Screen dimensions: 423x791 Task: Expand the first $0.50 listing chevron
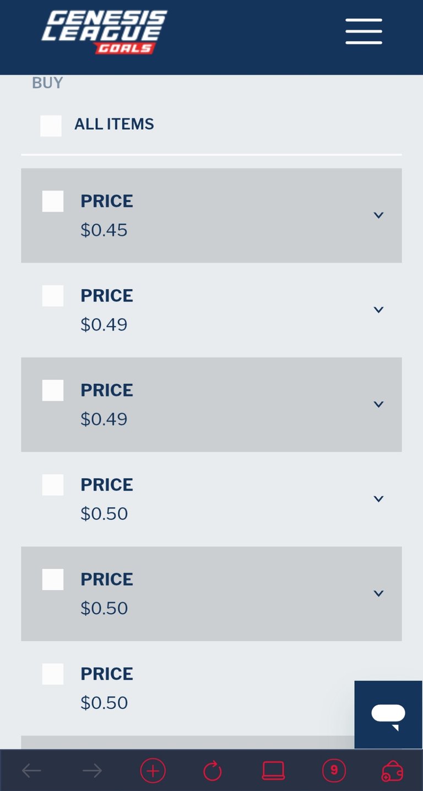coord(378,499)
